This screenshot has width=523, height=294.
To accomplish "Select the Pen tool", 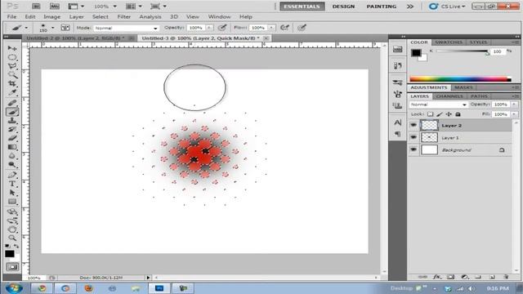I will [12, 175].
